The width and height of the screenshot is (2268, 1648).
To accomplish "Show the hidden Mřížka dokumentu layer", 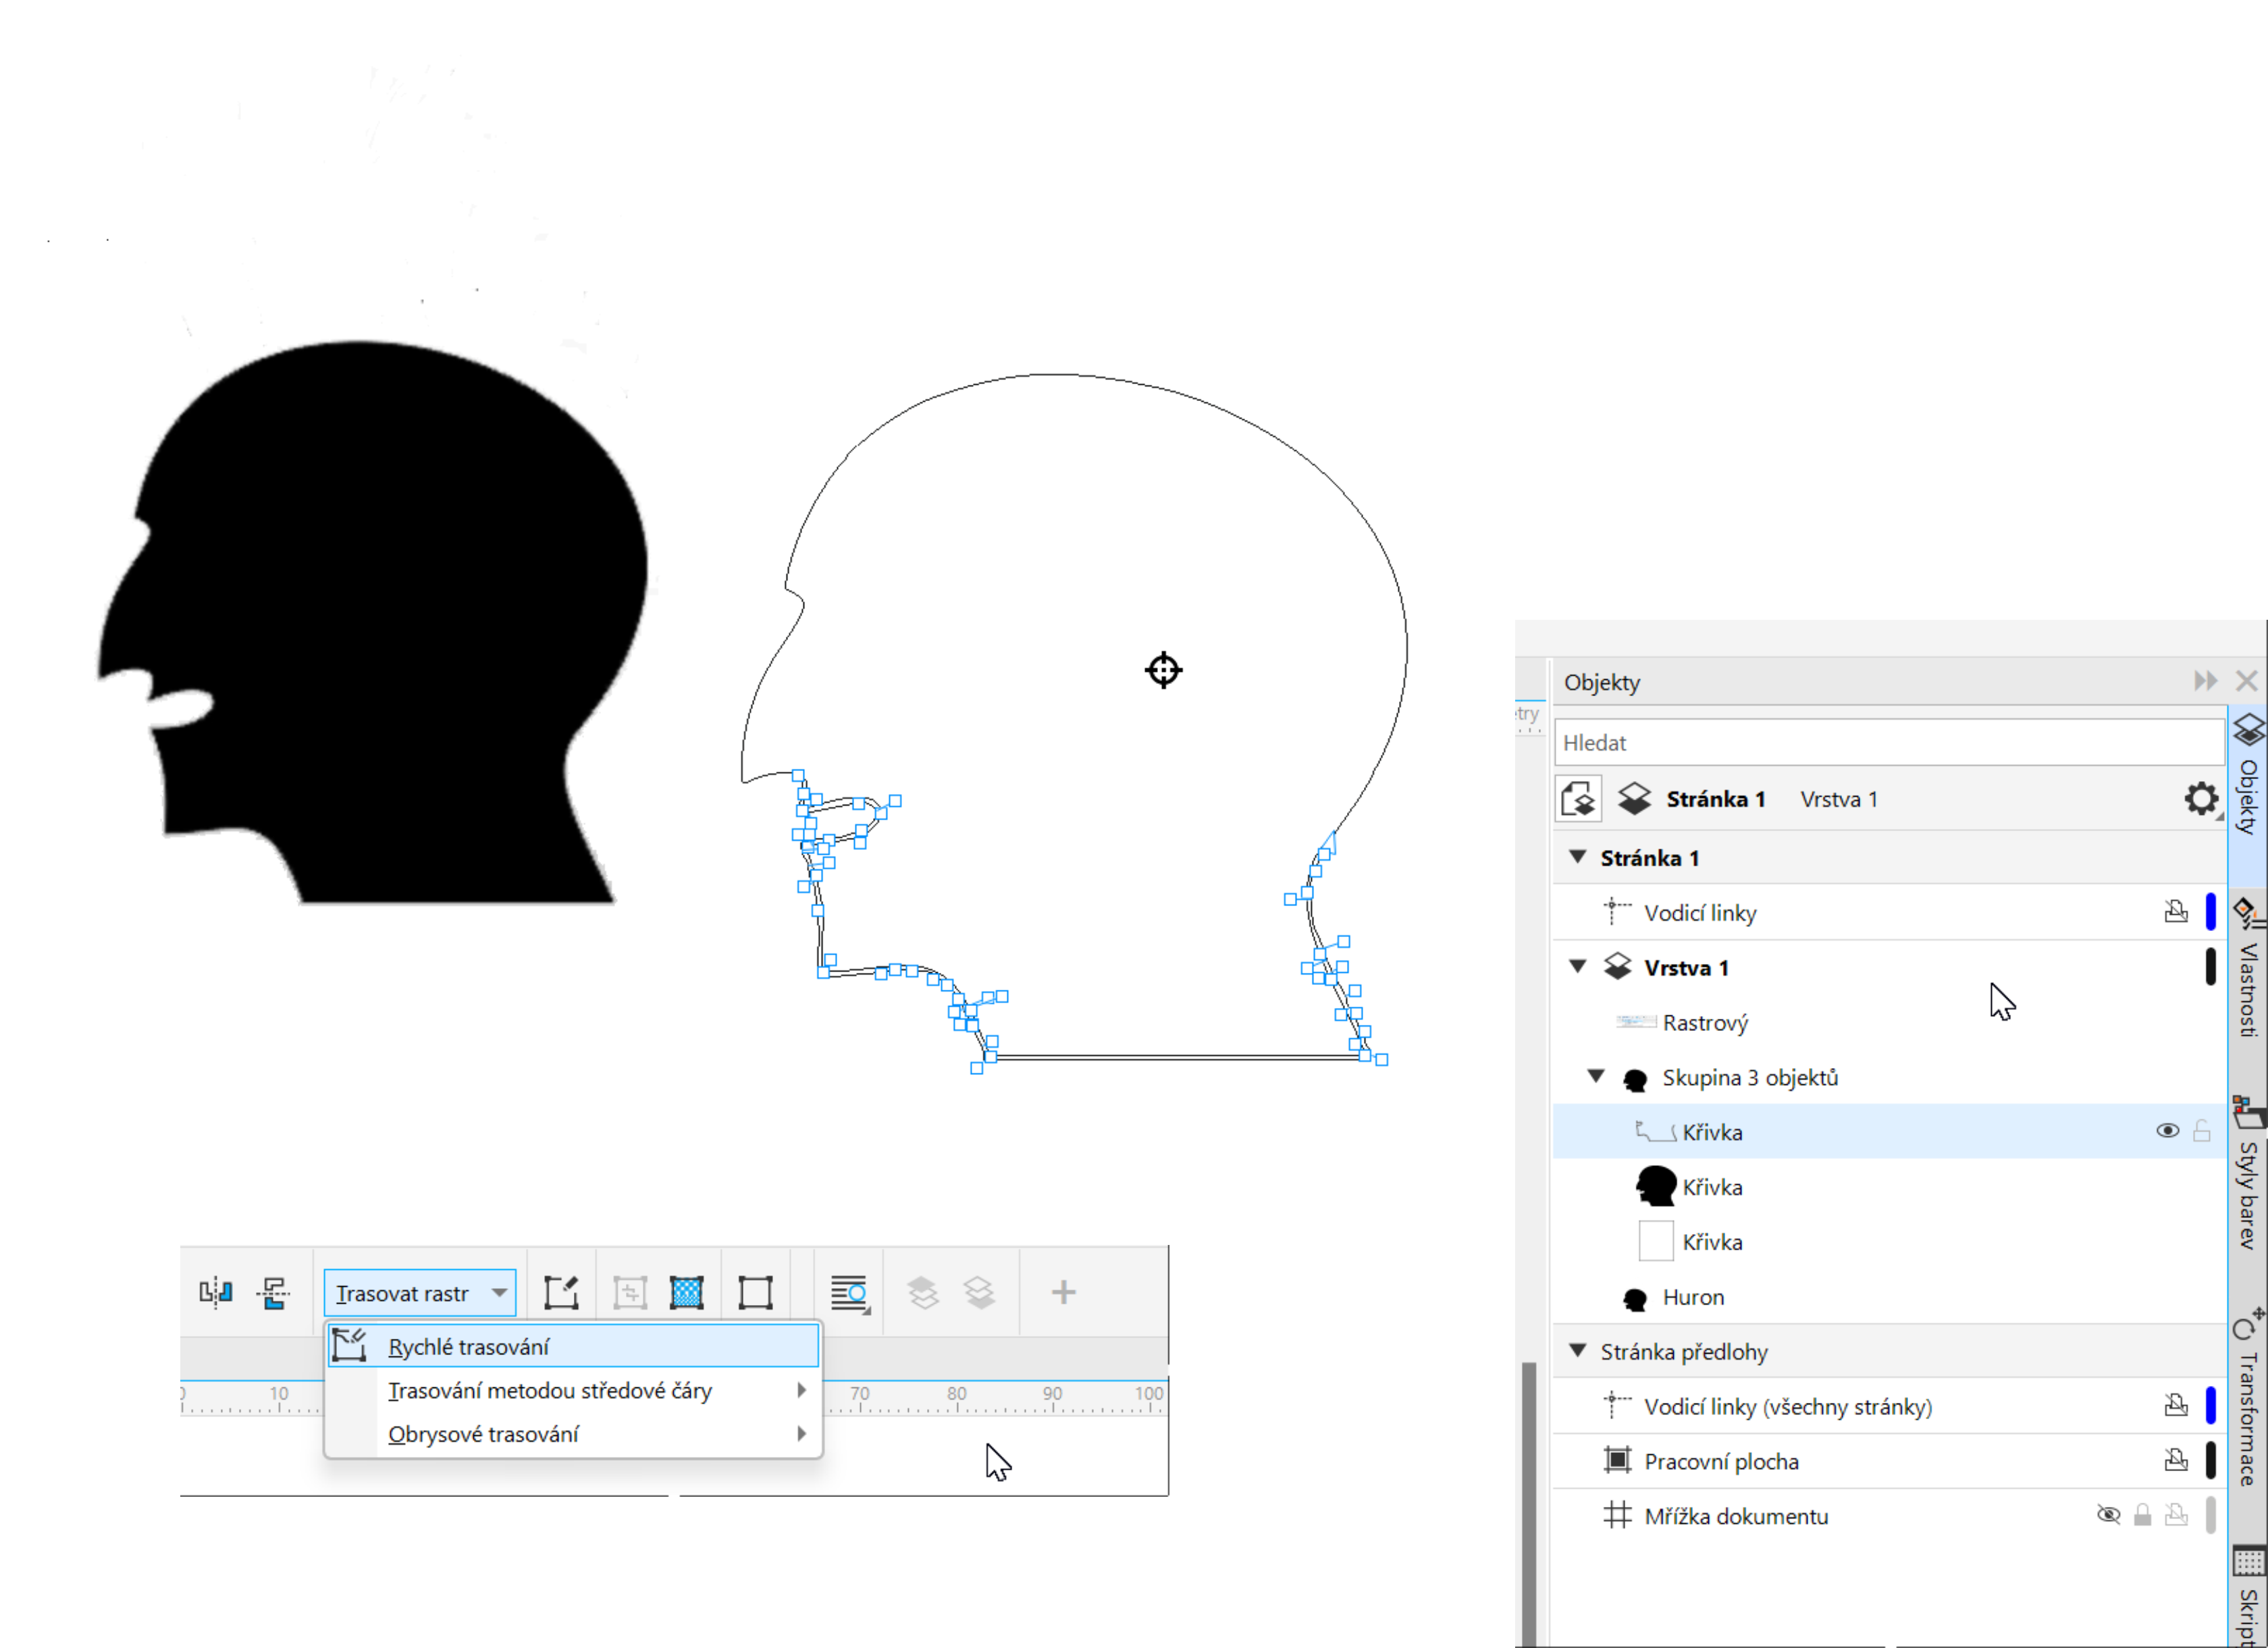I will point(2108,1515).
